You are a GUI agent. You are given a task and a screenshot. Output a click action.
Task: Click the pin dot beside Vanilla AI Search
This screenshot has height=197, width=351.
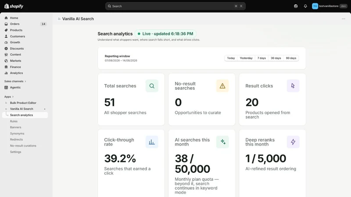point(45,109)
